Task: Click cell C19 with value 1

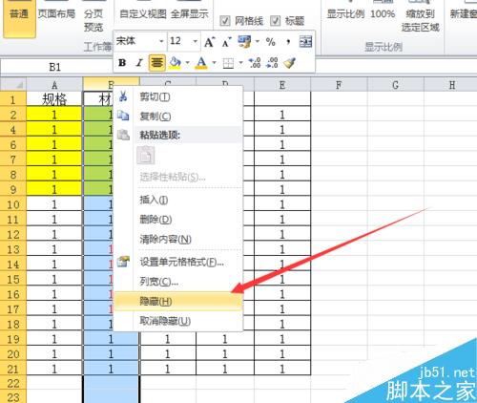Action: [168, 339]
